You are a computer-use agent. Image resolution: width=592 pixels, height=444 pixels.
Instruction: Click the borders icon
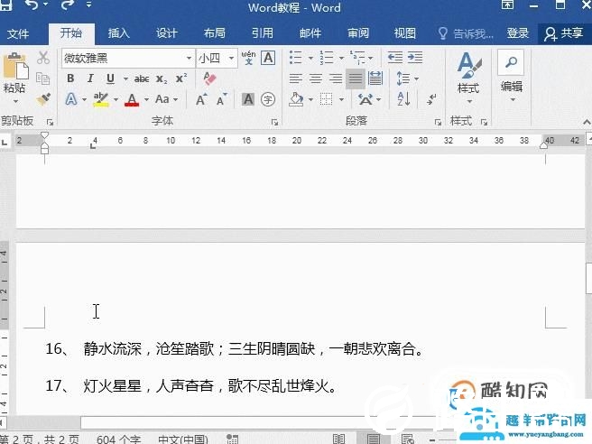326,99
